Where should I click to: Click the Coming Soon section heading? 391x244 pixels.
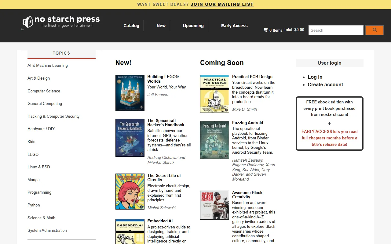[222, 63]
